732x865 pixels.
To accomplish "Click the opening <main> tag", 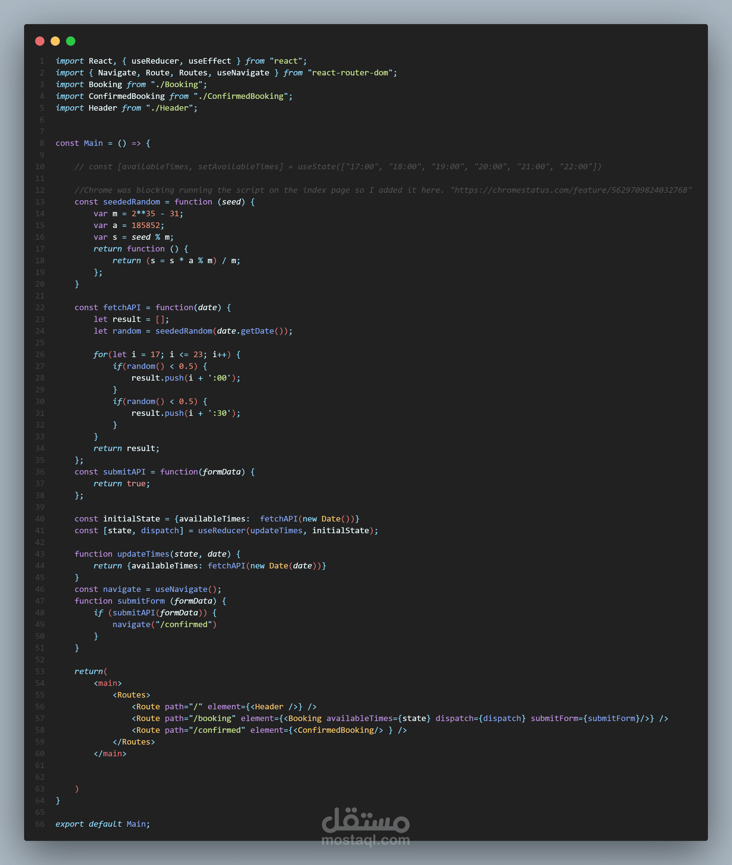I will point(108,683).
